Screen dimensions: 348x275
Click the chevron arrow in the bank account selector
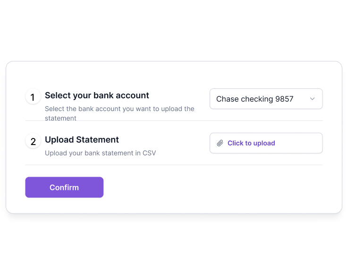tap(312, 99)
